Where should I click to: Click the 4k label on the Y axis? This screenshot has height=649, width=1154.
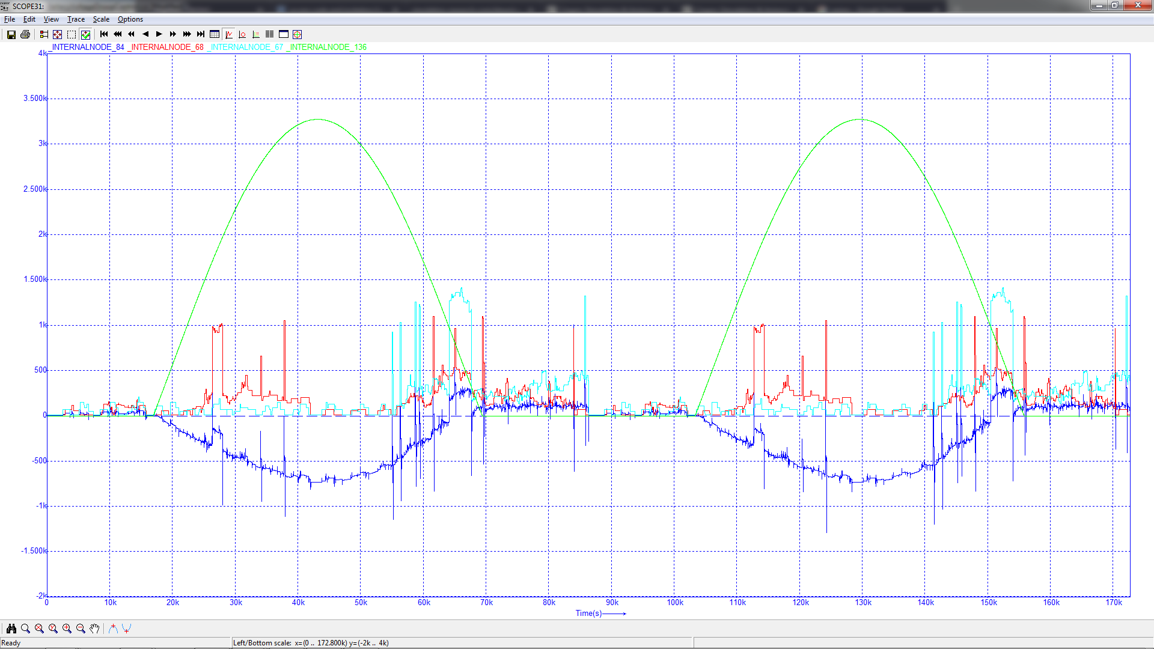click(x=42, y=53)
